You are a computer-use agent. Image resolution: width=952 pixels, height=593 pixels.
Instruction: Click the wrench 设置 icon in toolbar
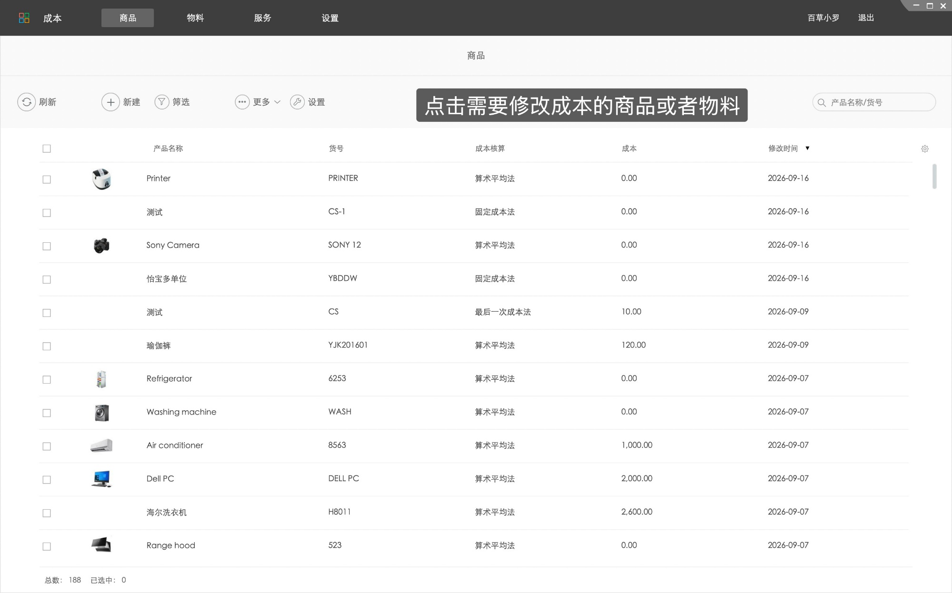[297, 102]
